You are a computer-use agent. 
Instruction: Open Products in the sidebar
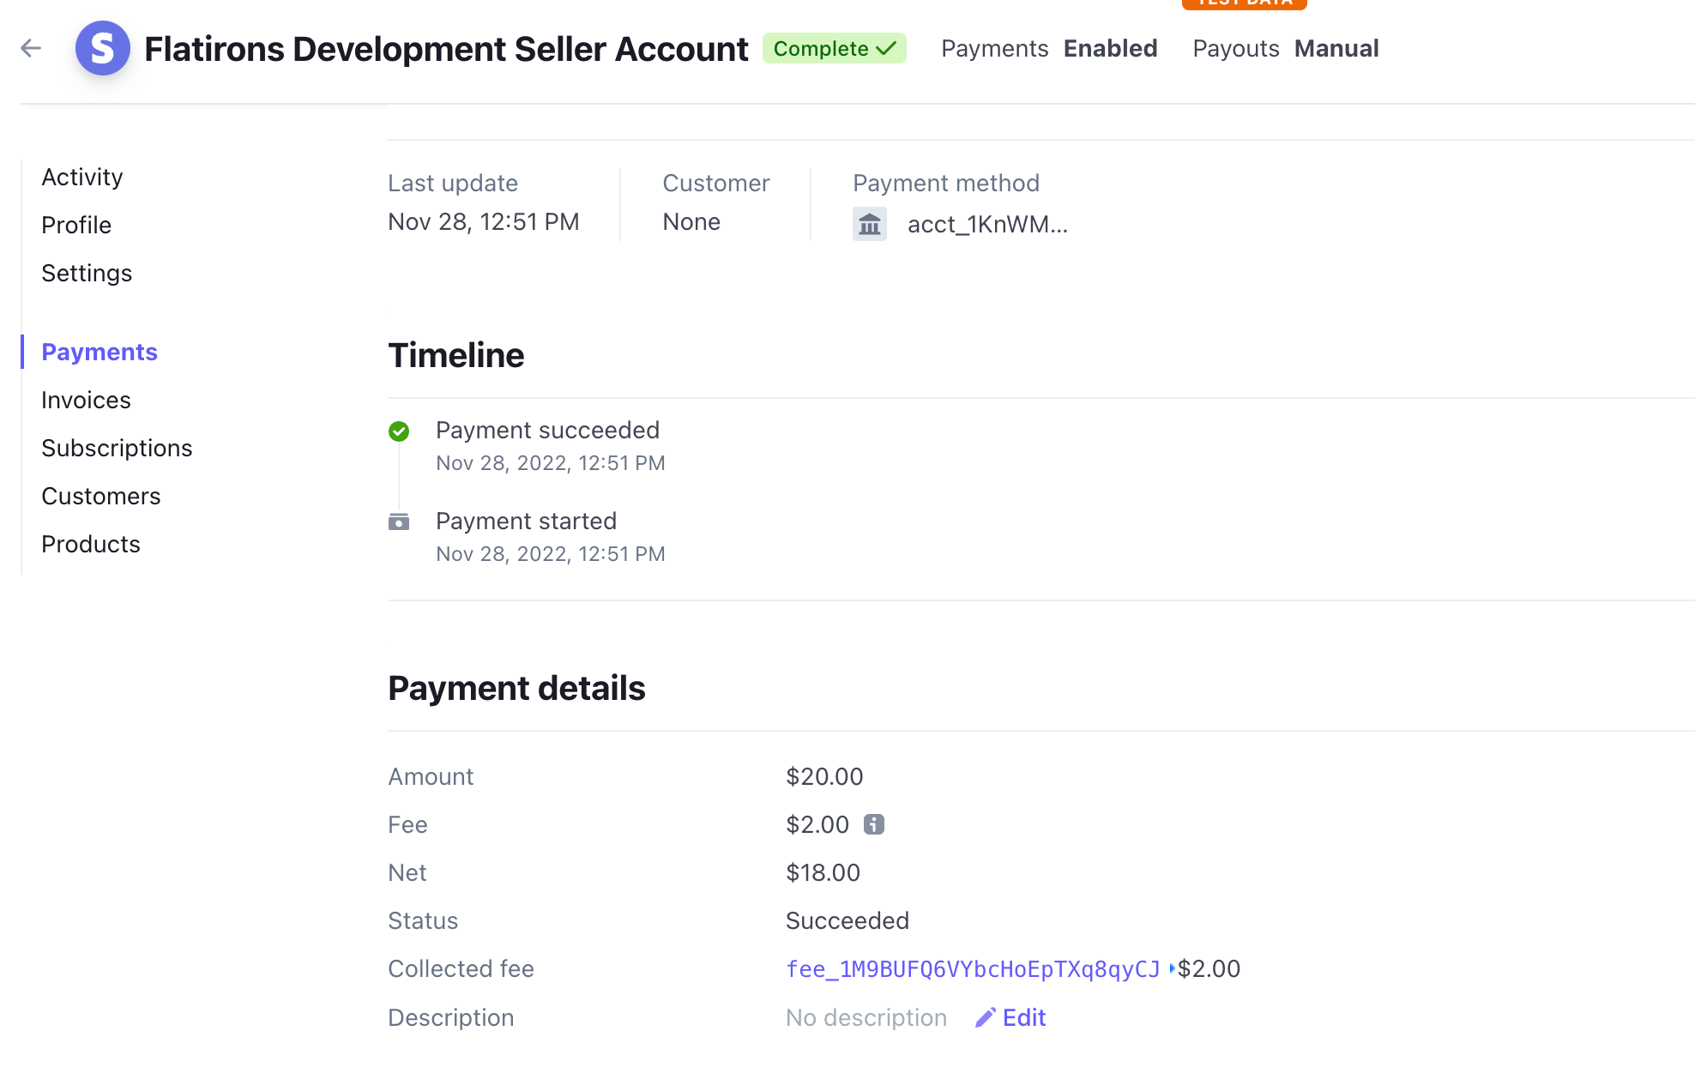tap(91, 544)
